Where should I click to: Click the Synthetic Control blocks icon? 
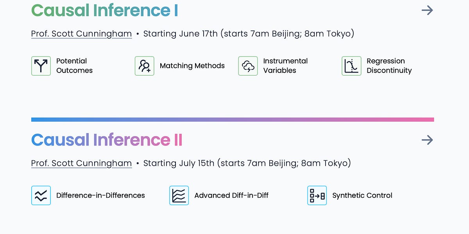[316, 195]
